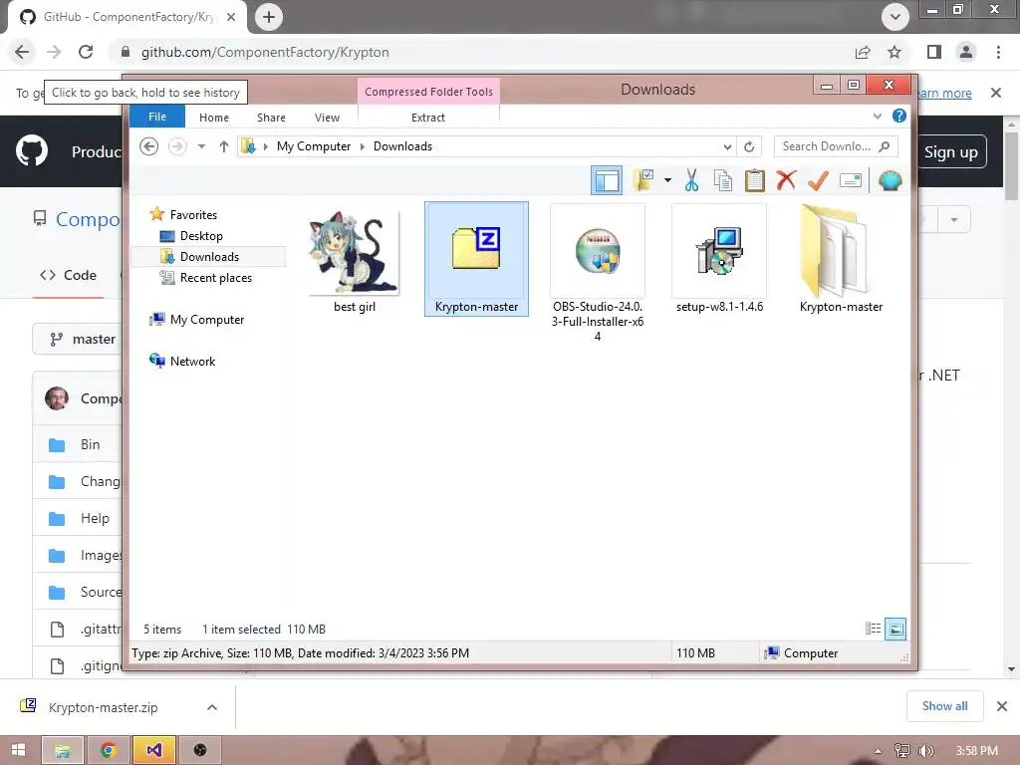Switch to details view layout
1020x765 pixels.
[873, 629]
